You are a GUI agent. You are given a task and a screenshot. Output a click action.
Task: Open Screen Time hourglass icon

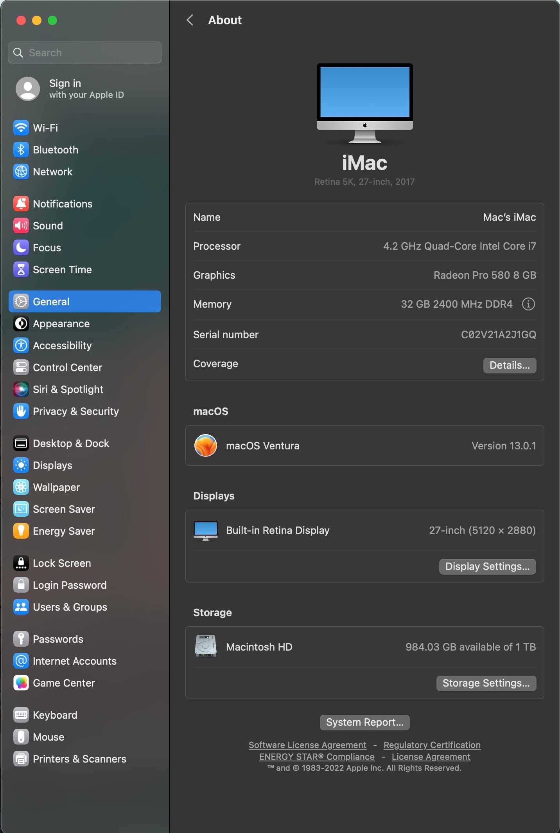21,269
